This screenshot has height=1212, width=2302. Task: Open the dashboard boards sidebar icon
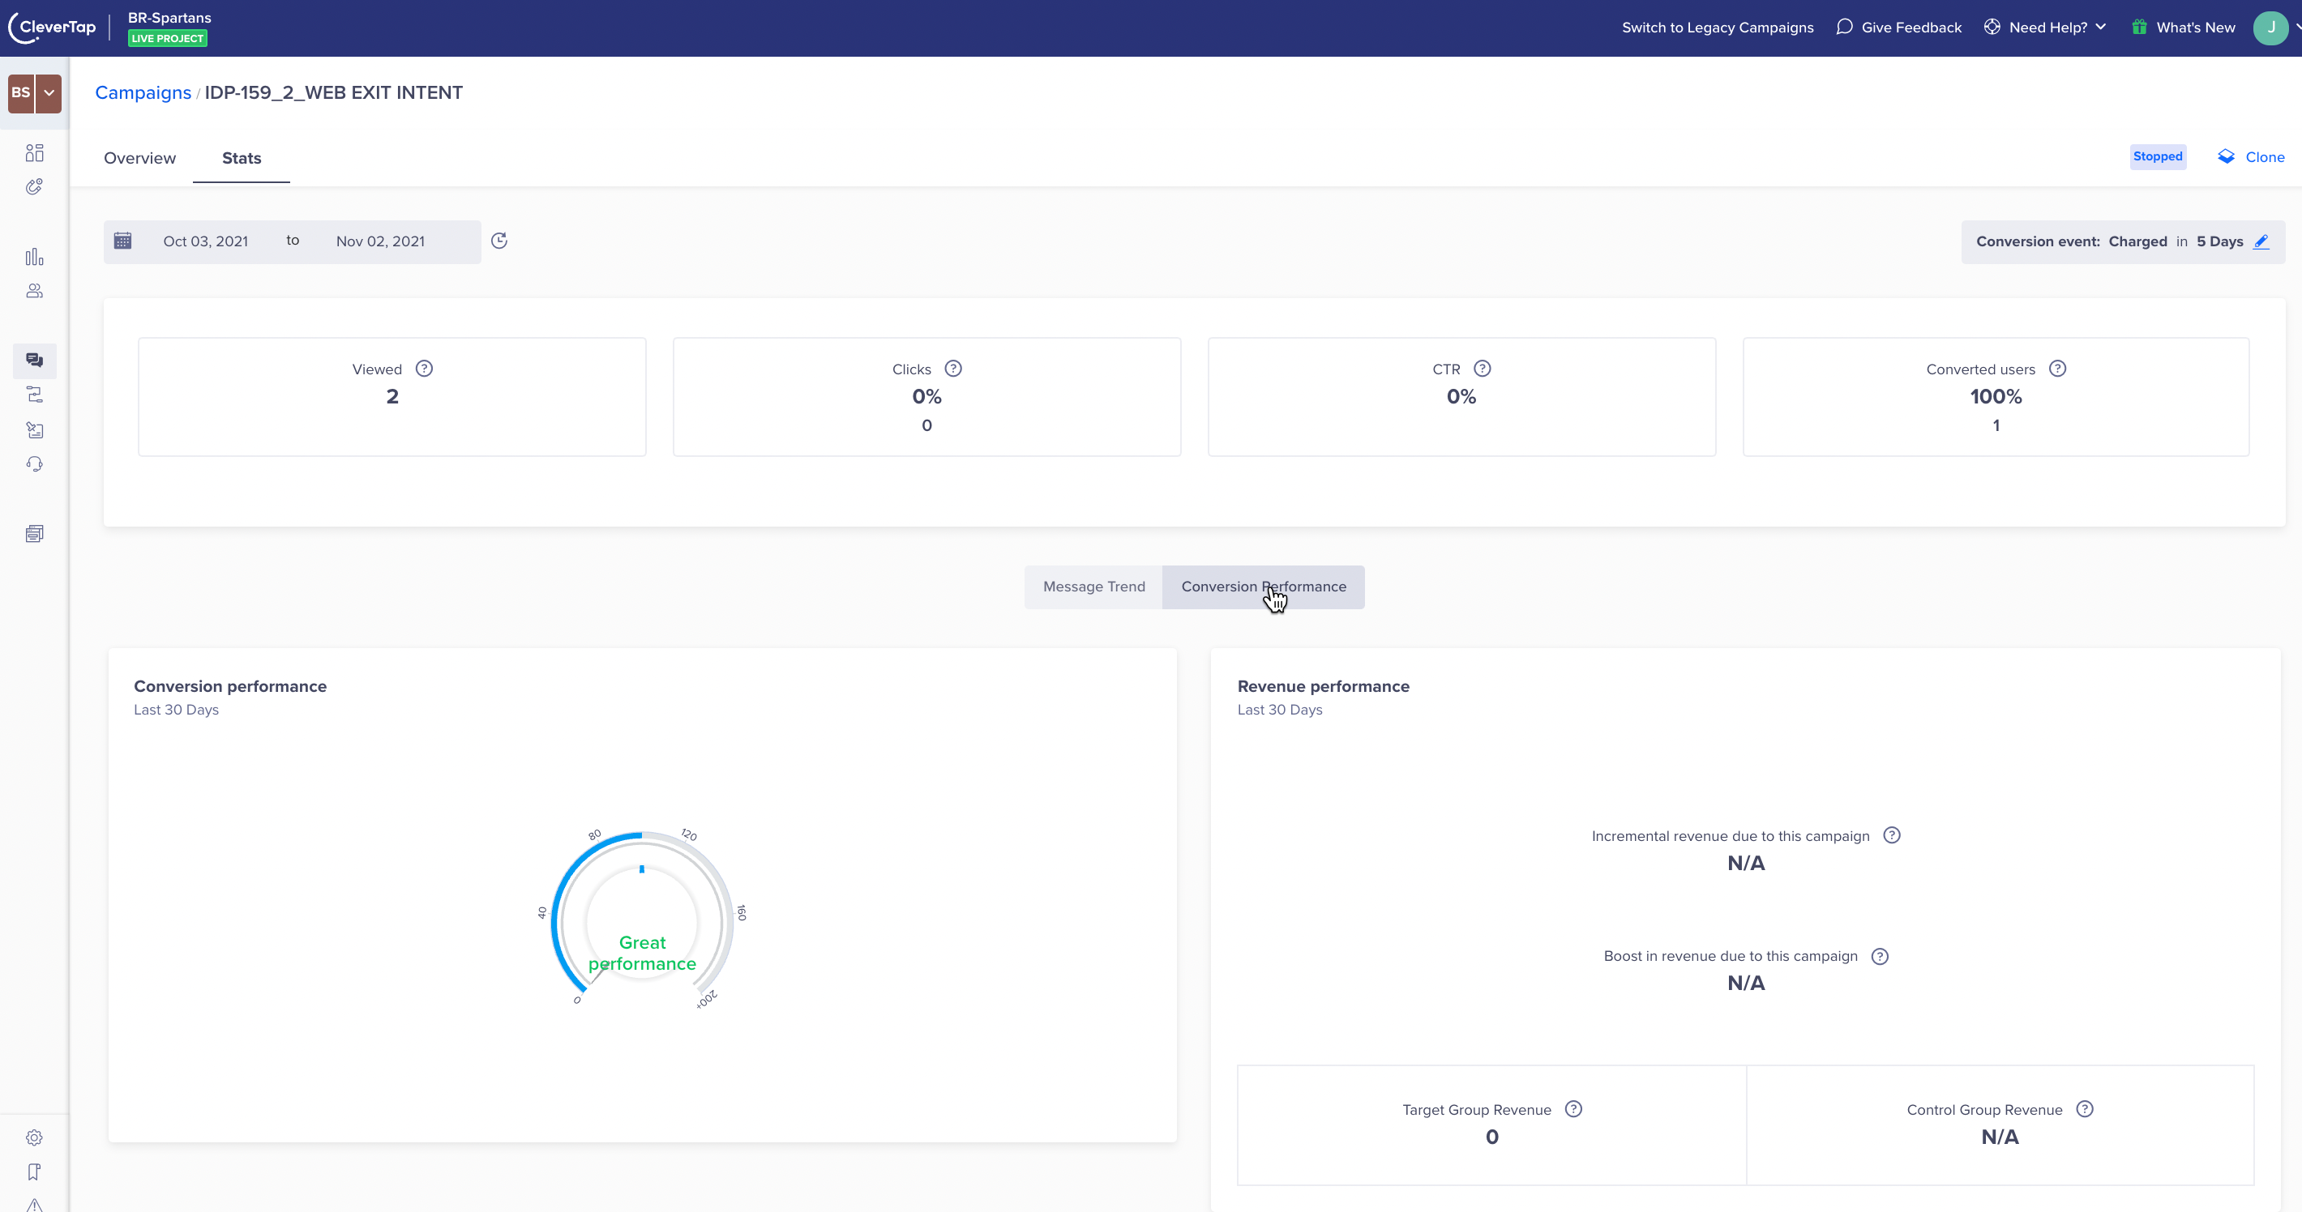coord(34,153)
